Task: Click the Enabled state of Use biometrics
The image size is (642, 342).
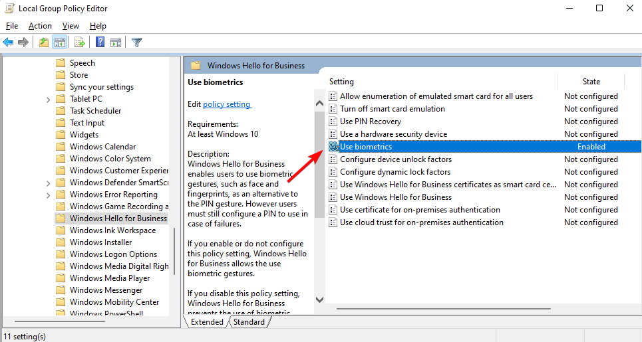Action: (x=591, y=147)
